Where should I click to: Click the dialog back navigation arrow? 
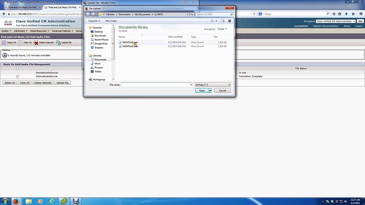(x=88, y=14)
